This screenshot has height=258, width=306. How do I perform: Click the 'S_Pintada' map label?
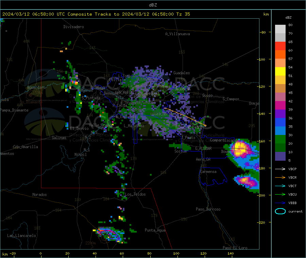pyautogui.click(x=91, y=98)
